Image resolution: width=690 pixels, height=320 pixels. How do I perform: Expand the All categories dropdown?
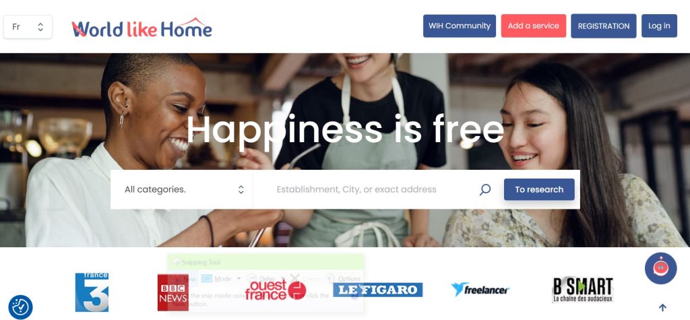[x=182, y=189]
